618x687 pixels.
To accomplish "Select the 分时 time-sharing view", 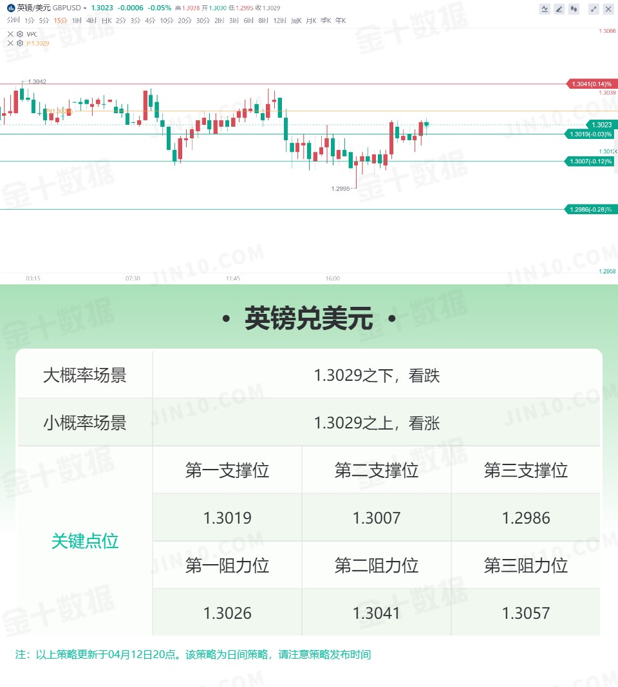I will point(13,20).
